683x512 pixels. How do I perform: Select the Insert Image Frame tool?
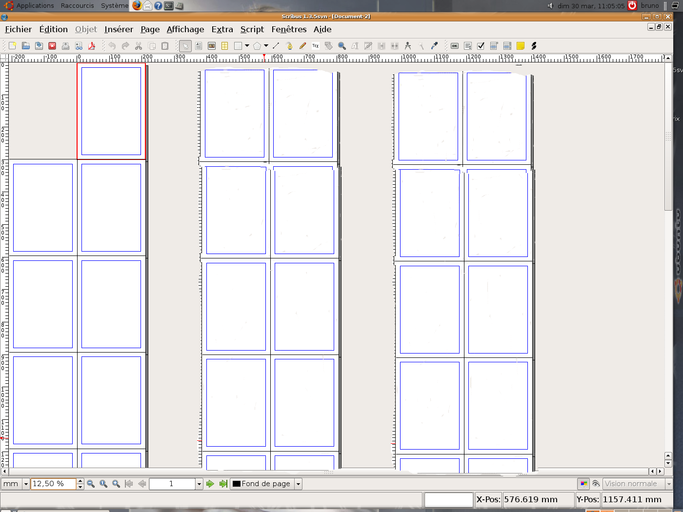click(212, 46)
